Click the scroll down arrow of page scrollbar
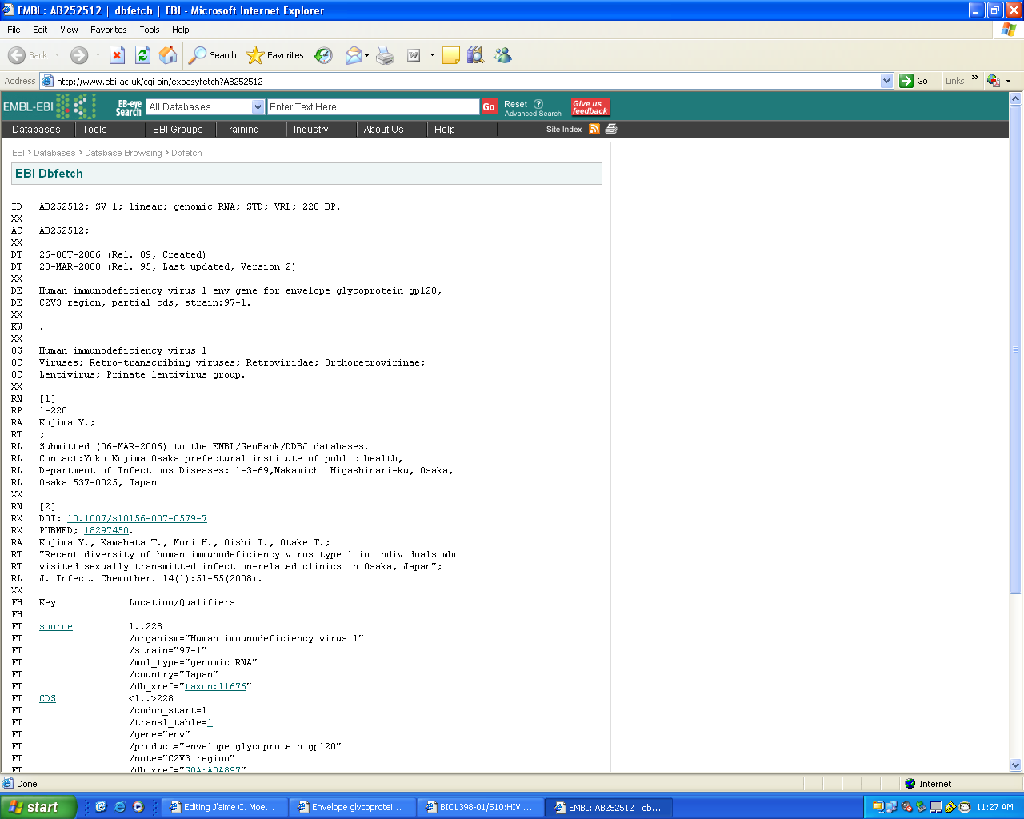The image size is (1024, 819). (1016, 765)
